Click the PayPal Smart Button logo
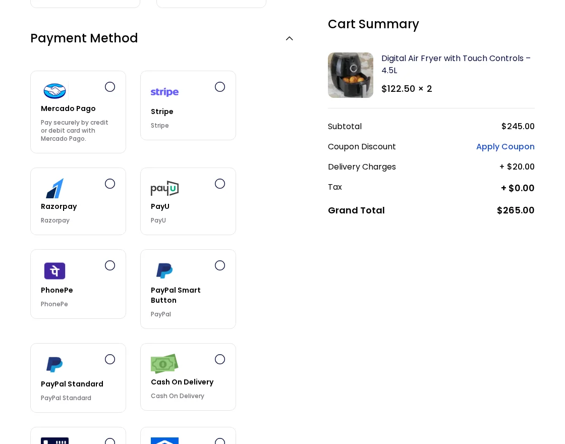Image resolution: width=565 pixels, height=444 pixels. click(164, 270)
